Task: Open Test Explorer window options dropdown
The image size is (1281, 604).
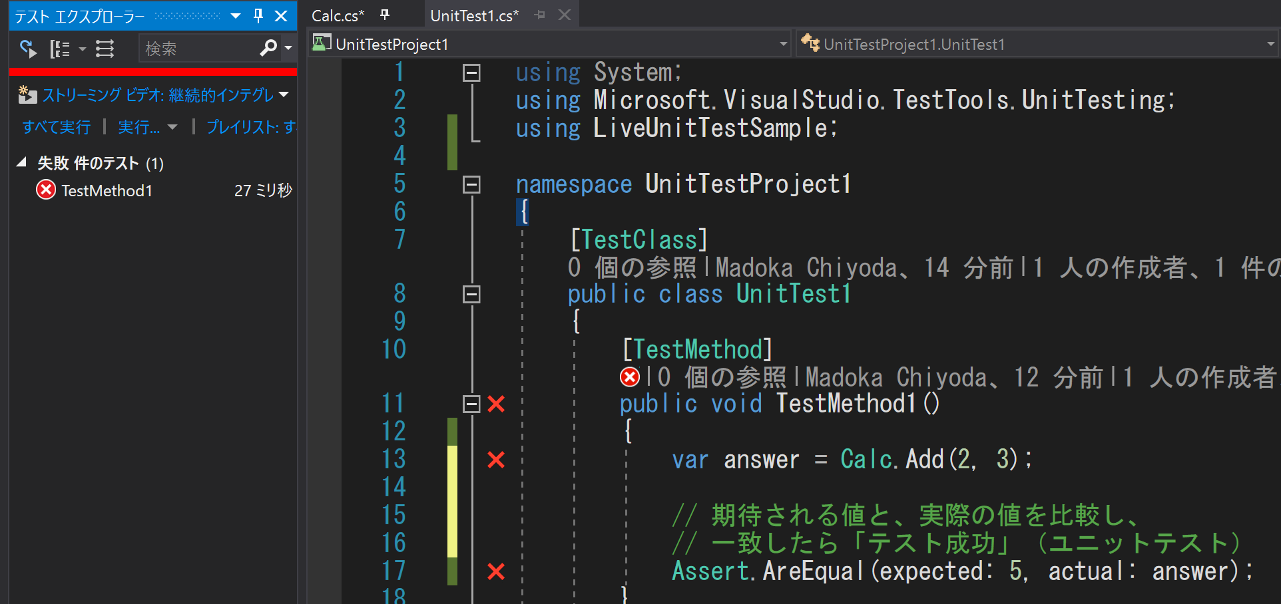Action: (x=236, y=15)
